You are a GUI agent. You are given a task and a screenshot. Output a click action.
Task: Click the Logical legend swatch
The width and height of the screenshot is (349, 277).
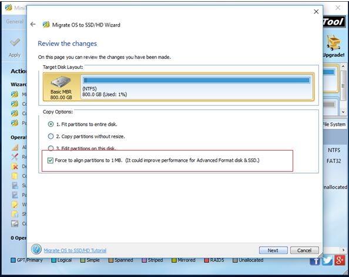pyautogui.click(x=53, y=260)
